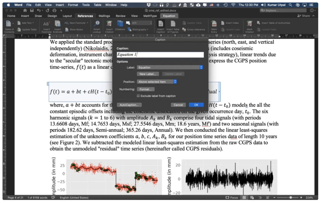Image resolution: width=321 pixels, height=203 pixels.
Task: Click the zoom slider handle
Action: 290,198
